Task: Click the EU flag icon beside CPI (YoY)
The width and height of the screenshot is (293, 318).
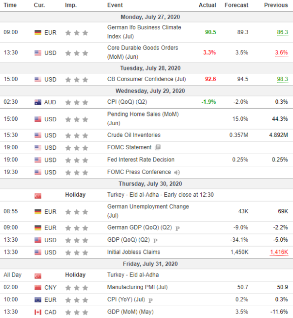Action: [x=38, y=300]
